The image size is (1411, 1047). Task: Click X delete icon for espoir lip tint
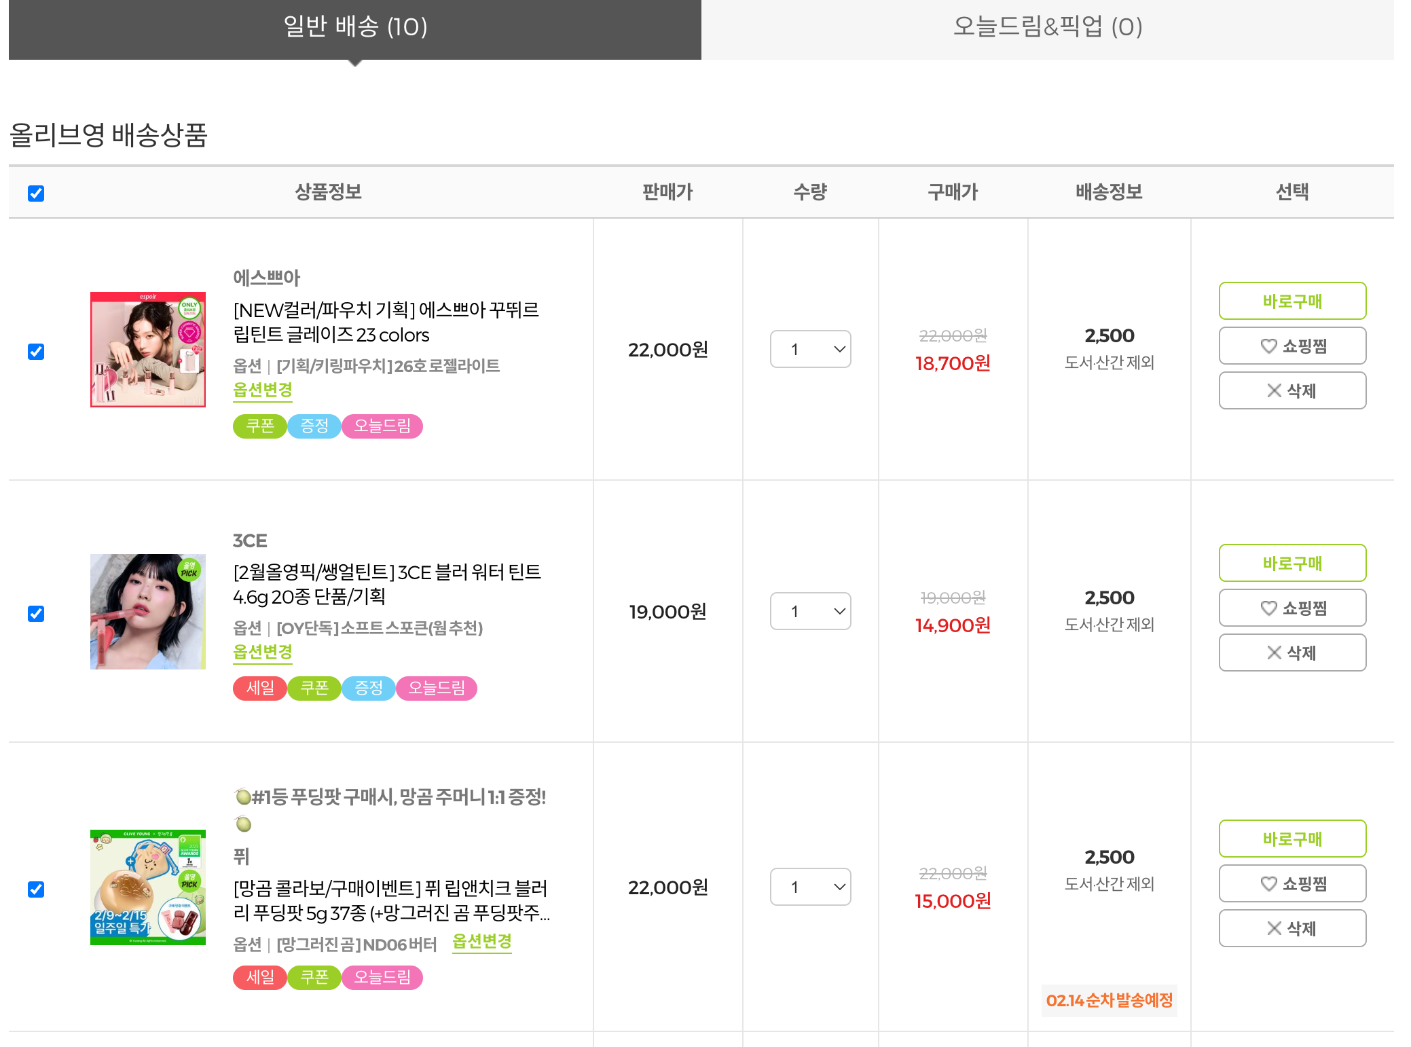coord(1274,391)
